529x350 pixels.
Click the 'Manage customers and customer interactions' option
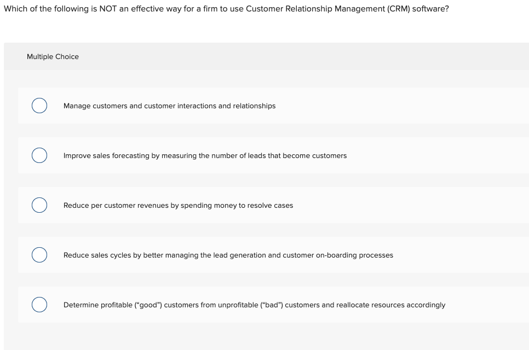(x=169, y=106)
